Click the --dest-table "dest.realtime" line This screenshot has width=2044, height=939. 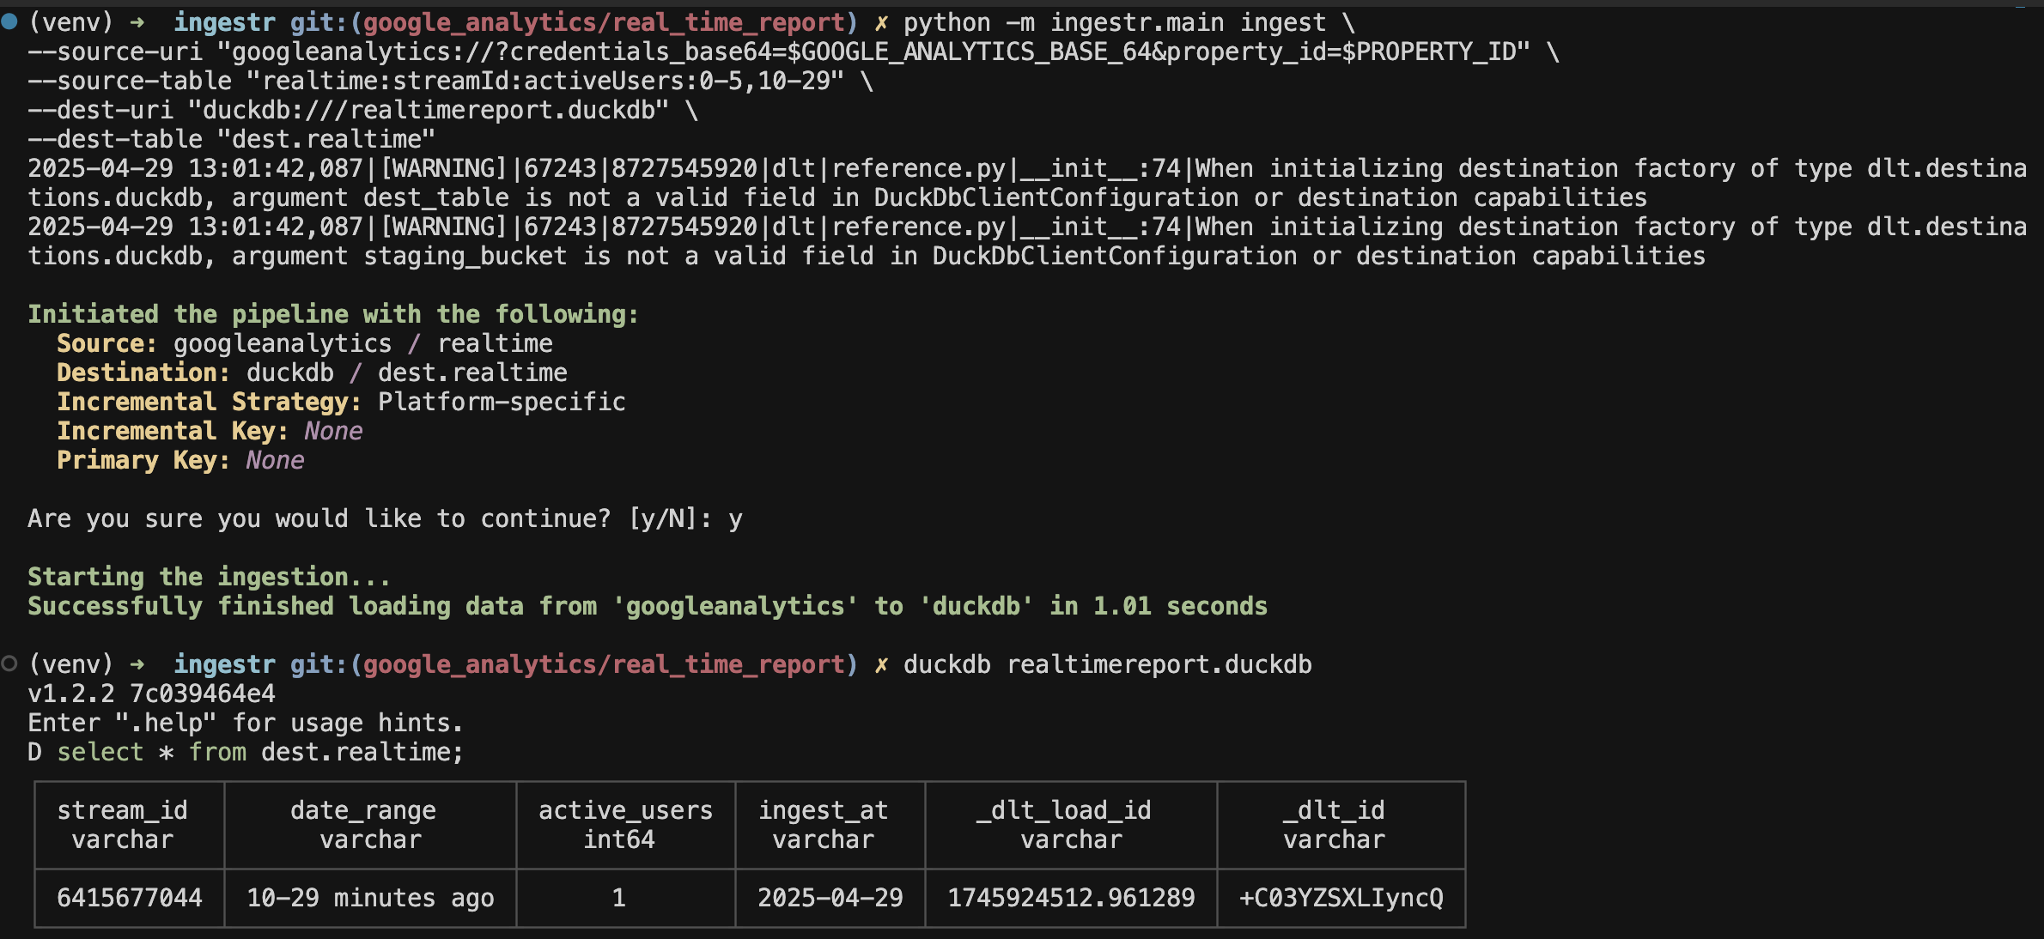[232, 139]
